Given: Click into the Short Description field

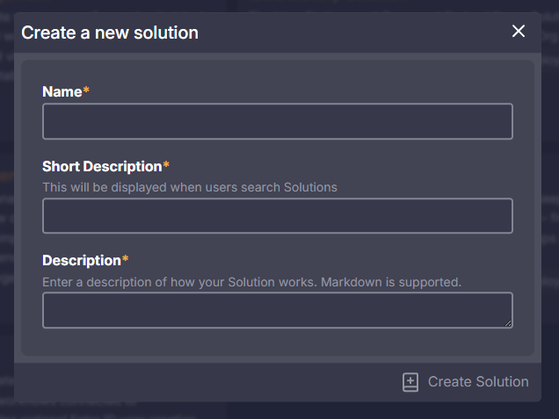Looking at the screenshot, I should pos(277,216).
